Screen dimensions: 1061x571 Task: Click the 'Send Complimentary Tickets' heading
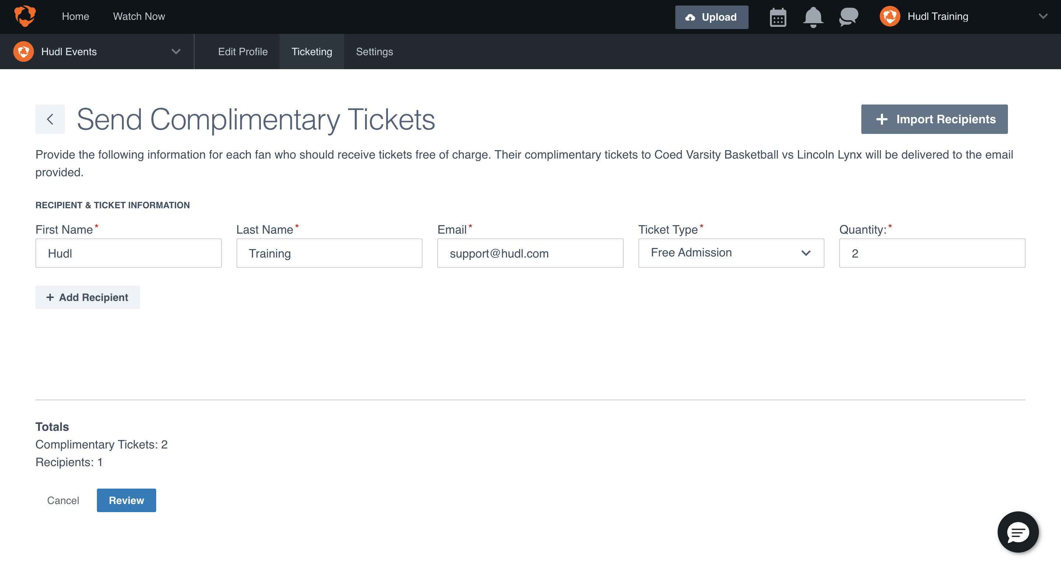pyautogui.click(x=256, y=120)
